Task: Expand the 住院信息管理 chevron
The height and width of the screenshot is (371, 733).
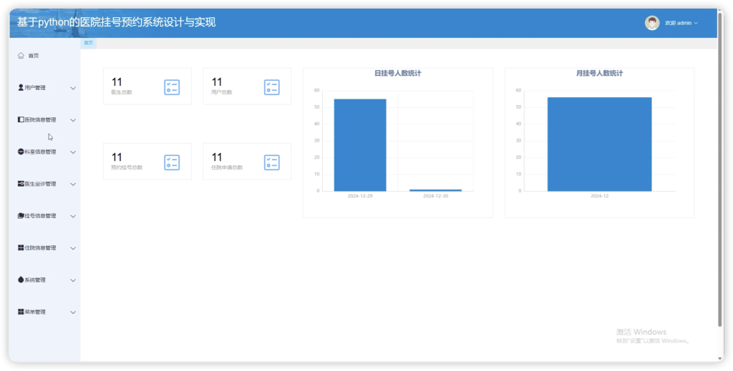Action: [x=73, y=248]
